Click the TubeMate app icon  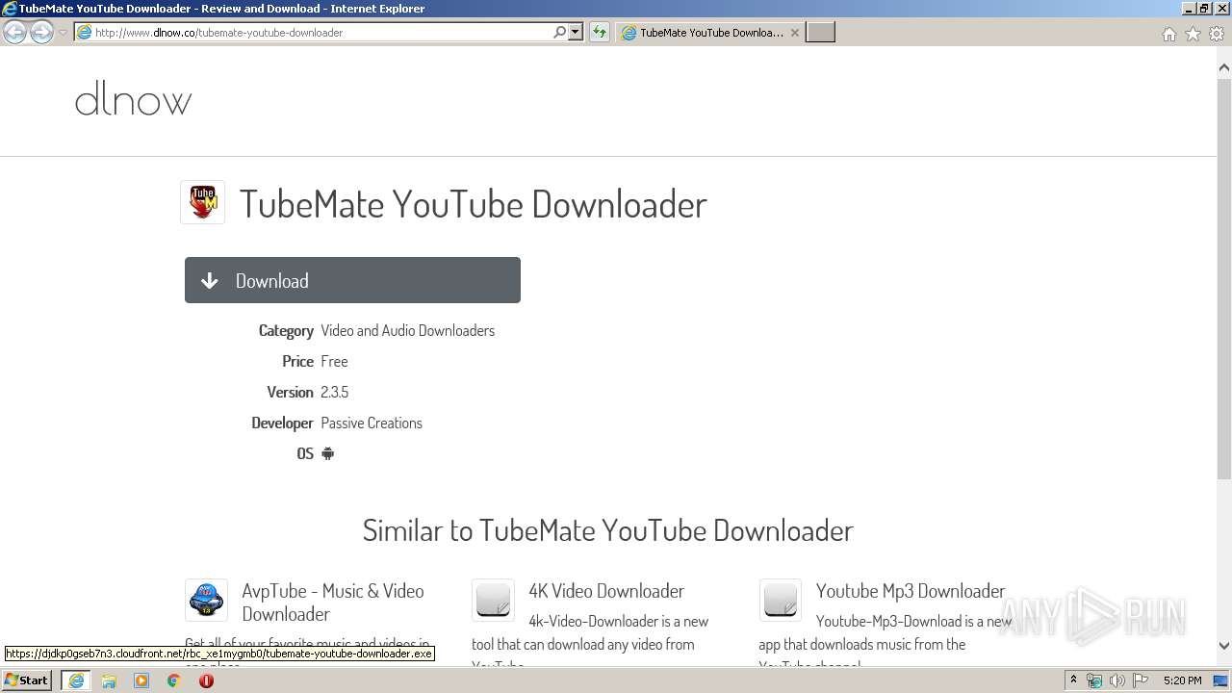pyautogui.click(x=202, y=202)
